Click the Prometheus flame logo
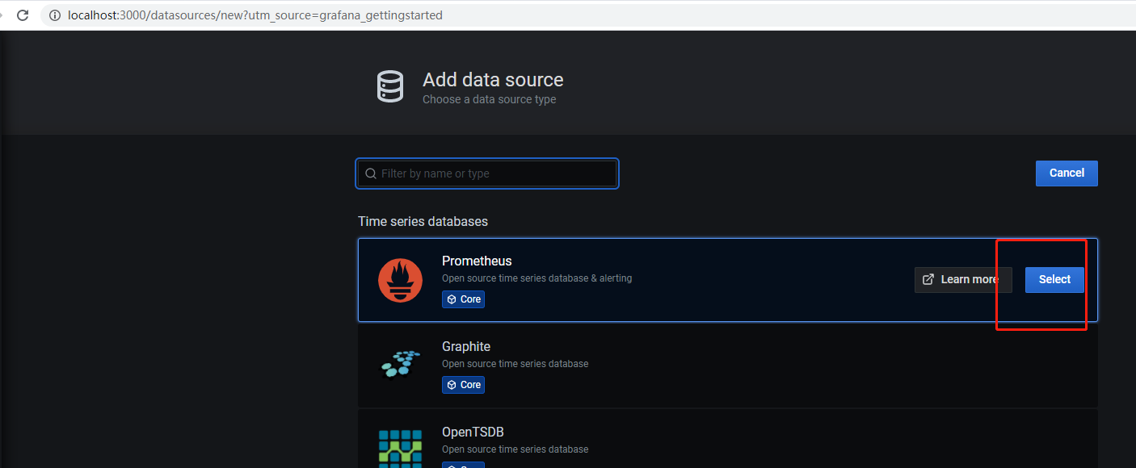 (401, 280)
